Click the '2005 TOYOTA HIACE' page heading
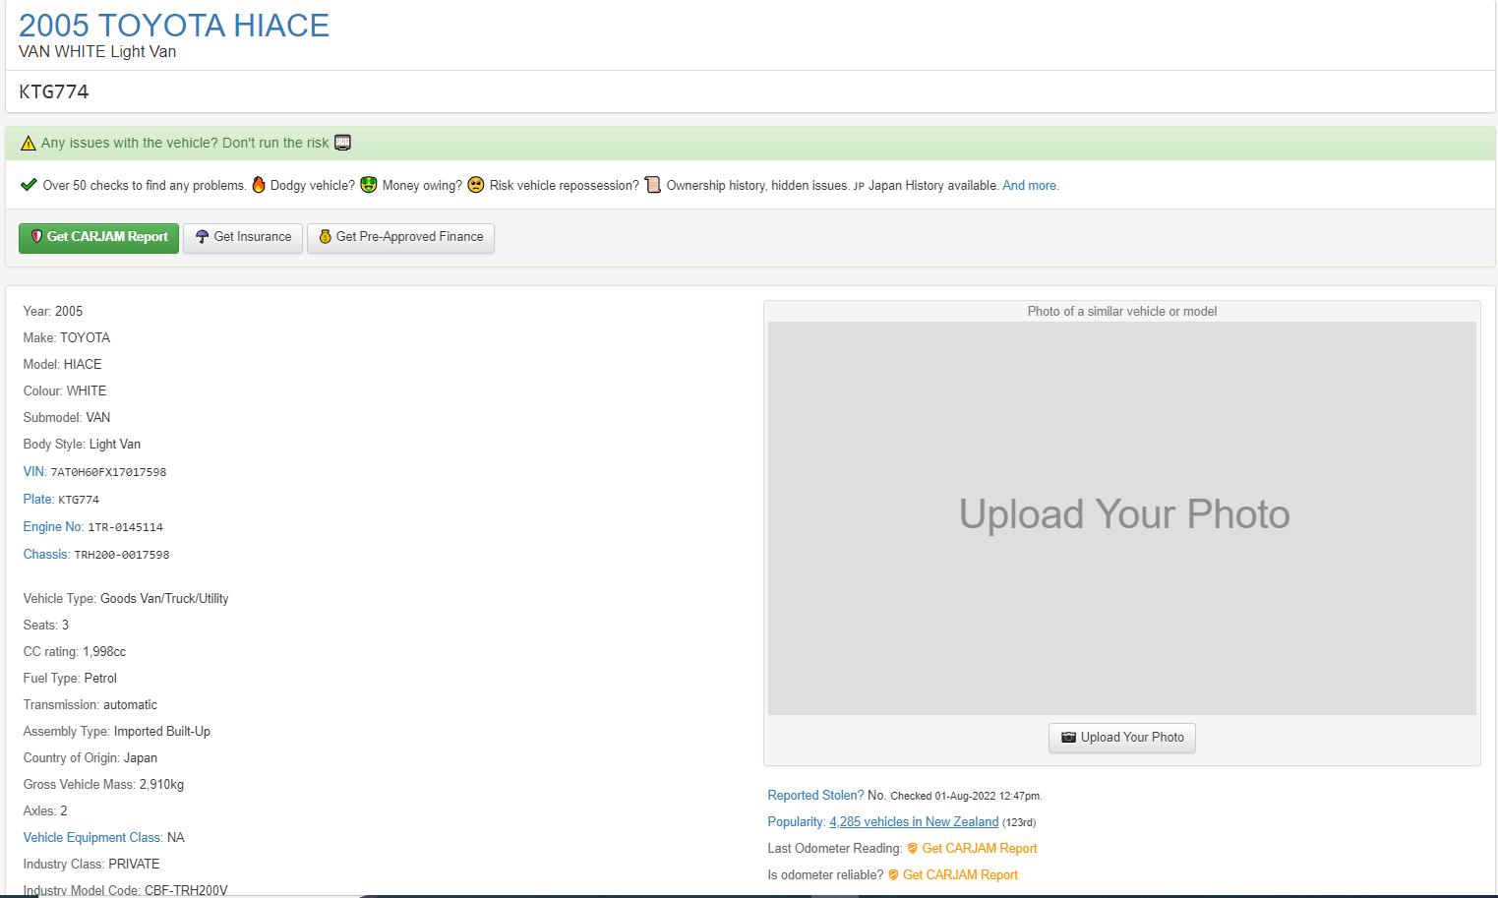This screenshot has width=1498, height=898. click(174, 26)
